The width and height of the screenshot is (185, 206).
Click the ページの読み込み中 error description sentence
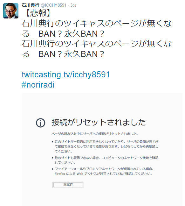coord(95,134)
